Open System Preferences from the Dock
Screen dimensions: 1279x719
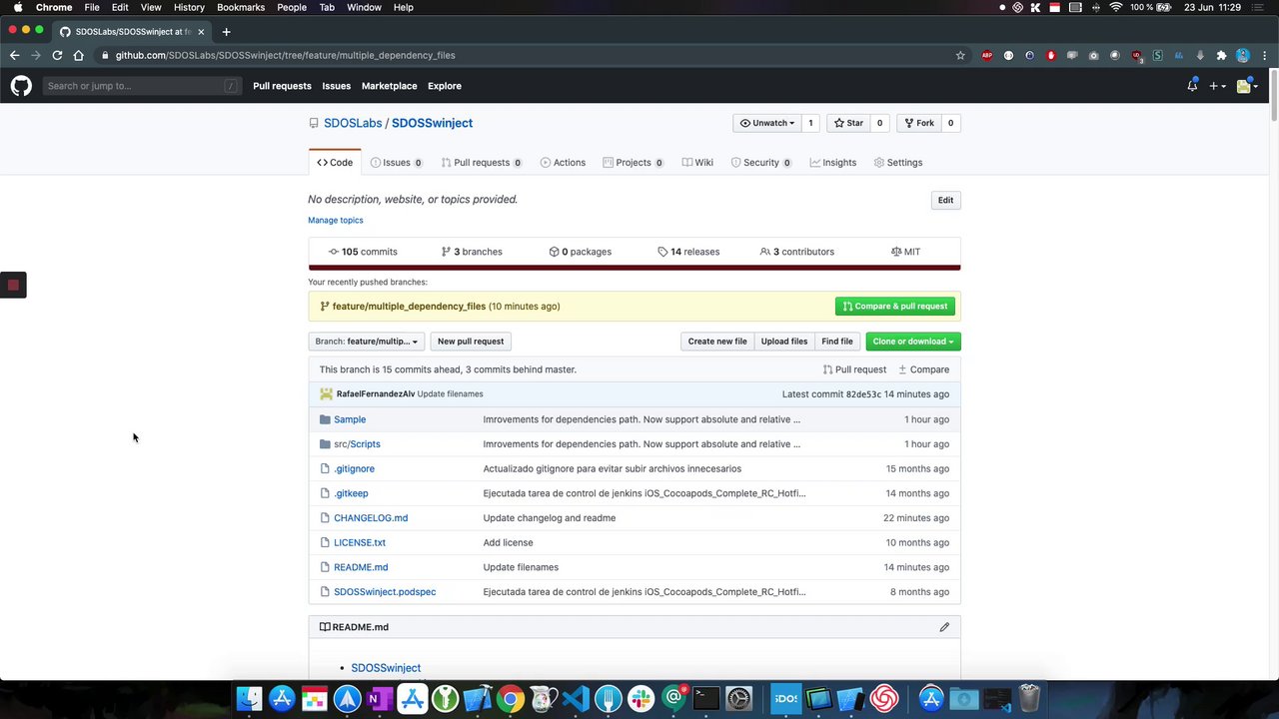click(x=738, y=699)
